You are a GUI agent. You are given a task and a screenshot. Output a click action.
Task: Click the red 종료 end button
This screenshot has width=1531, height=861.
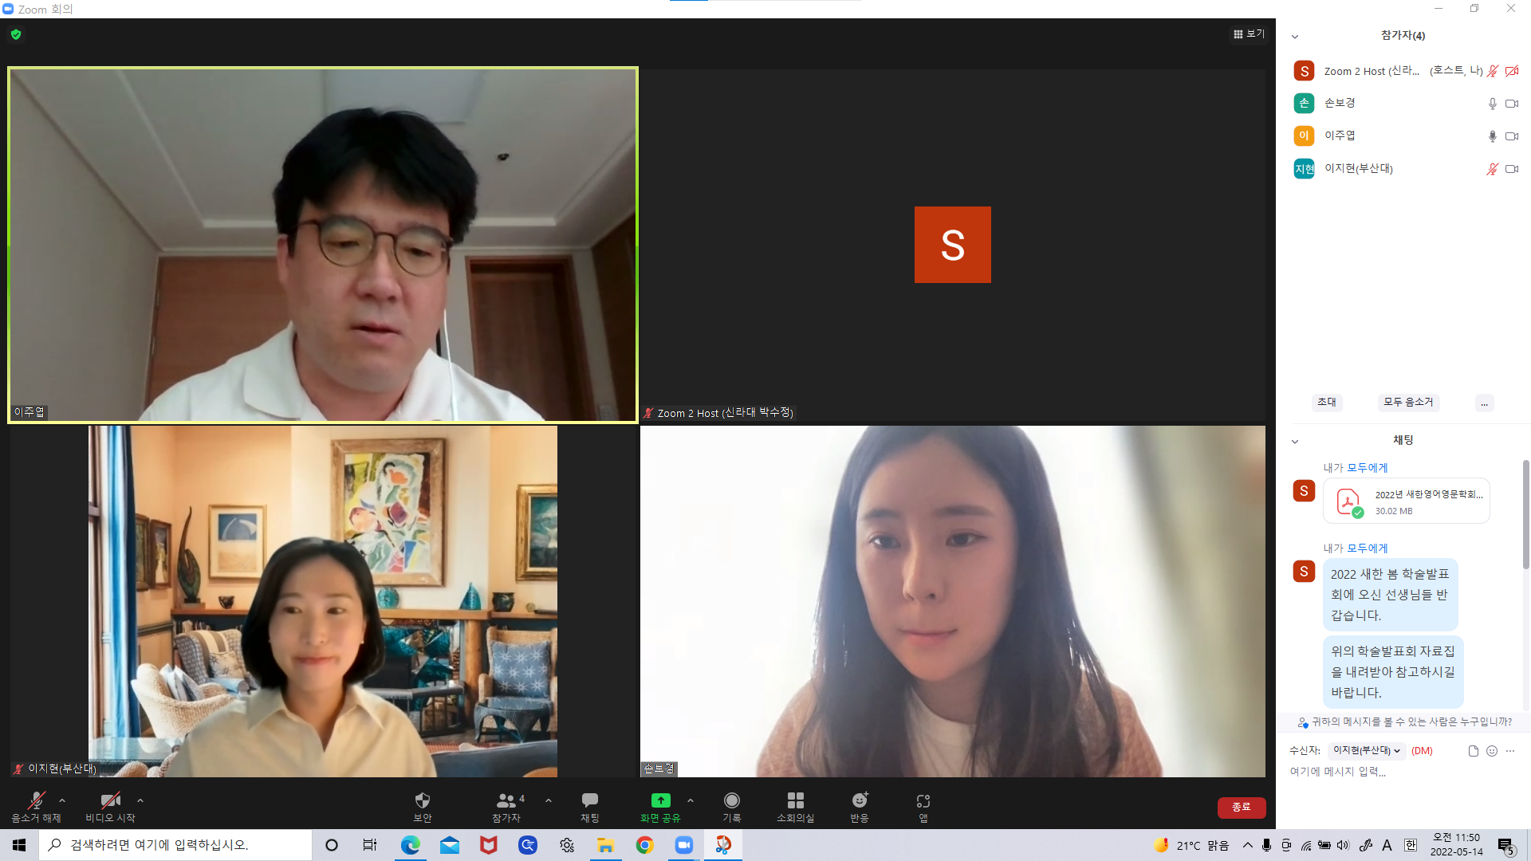point(1241,808)
